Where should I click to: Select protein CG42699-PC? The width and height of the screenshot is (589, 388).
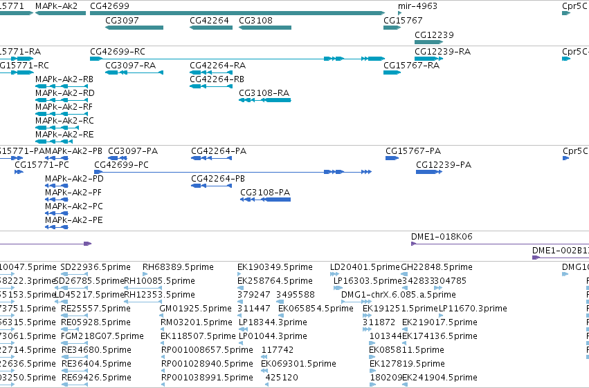[233, 172]
